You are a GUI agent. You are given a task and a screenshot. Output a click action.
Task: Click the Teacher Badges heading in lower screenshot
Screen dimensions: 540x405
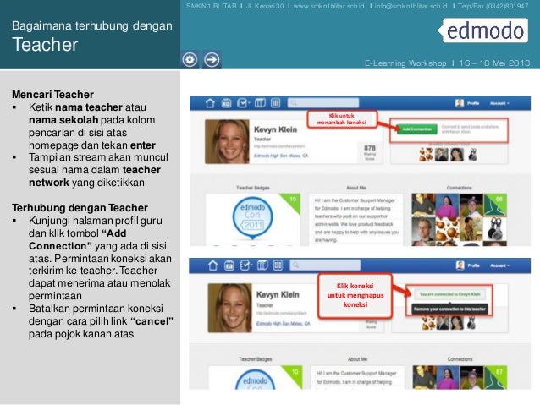256,359
